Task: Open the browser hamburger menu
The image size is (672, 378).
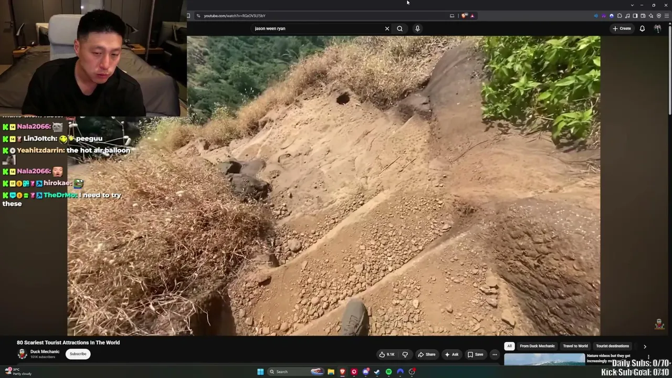Action: click(667, 16)
